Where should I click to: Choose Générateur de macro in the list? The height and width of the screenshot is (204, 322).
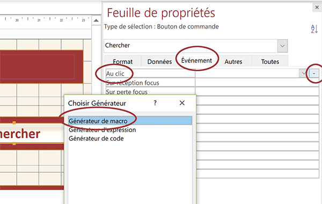point(130,121)
